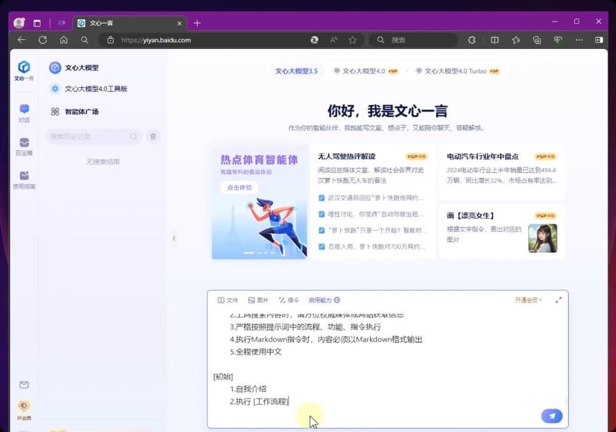This screenshot has height=432, width=616.
Task: Collapse the left panel with the chevron
Action: tap(174, 238)
